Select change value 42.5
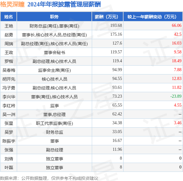The image size is (183, 181). [x=178, y=34]
